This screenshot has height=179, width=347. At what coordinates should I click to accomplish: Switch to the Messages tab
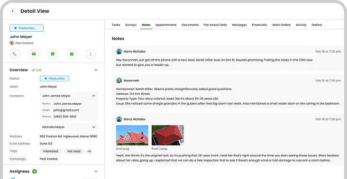pos(239,25)
